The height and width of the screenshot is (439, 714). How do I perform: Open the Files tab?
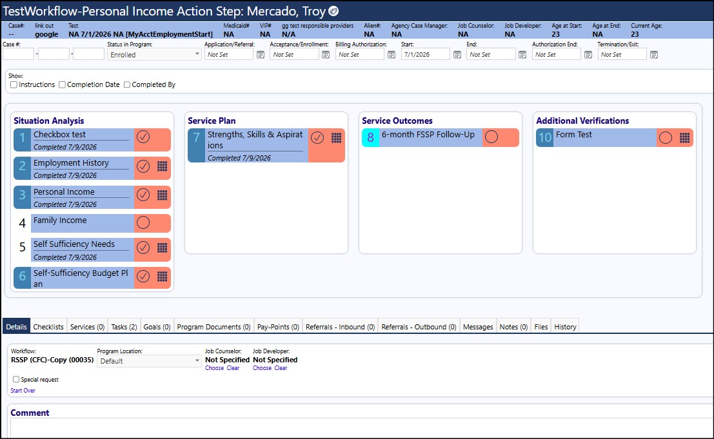541,327
